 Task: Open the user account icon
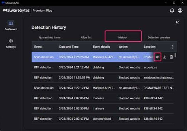tap(180, 11)
